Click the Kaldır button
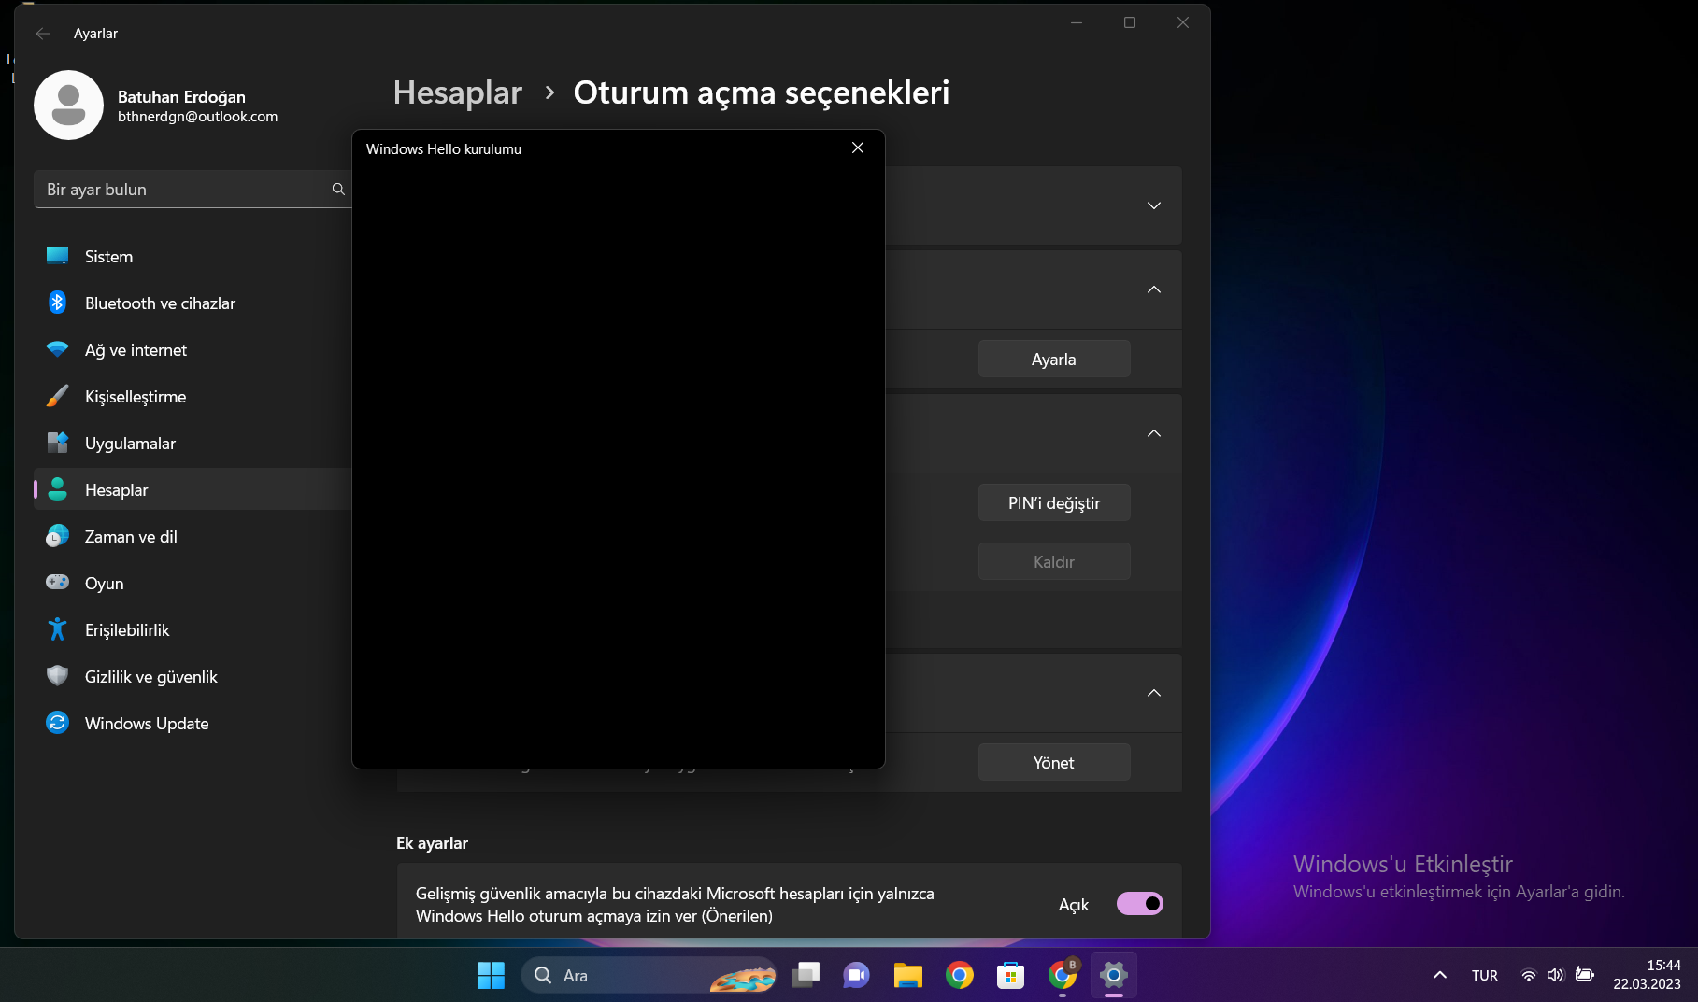 (1054, 561)
